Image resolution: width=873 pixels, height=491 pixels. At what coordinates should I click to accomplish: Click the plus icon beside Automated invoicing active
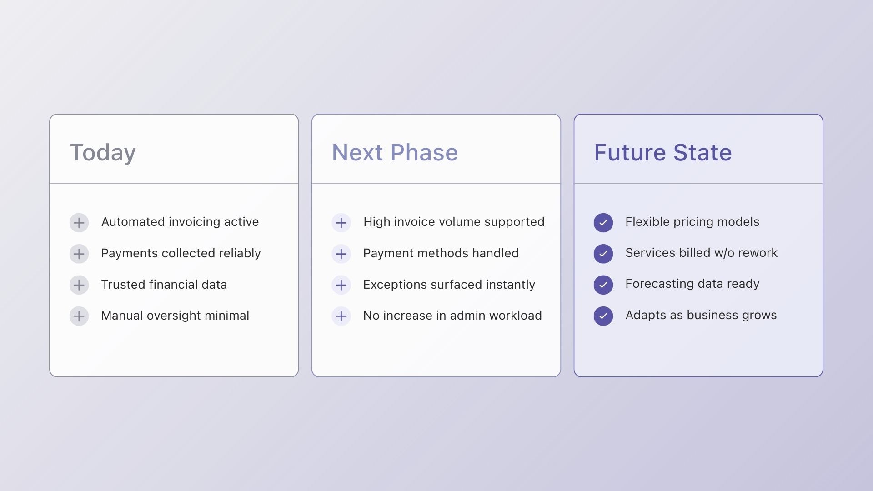[x=79, y=223]
